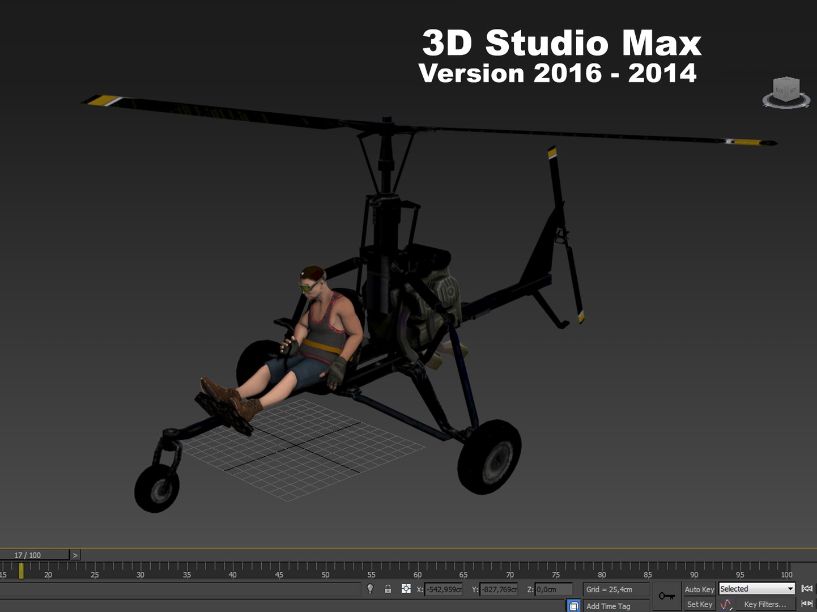
Task: Click the gyrocopter front nose wheel
Action: (157, 488)
